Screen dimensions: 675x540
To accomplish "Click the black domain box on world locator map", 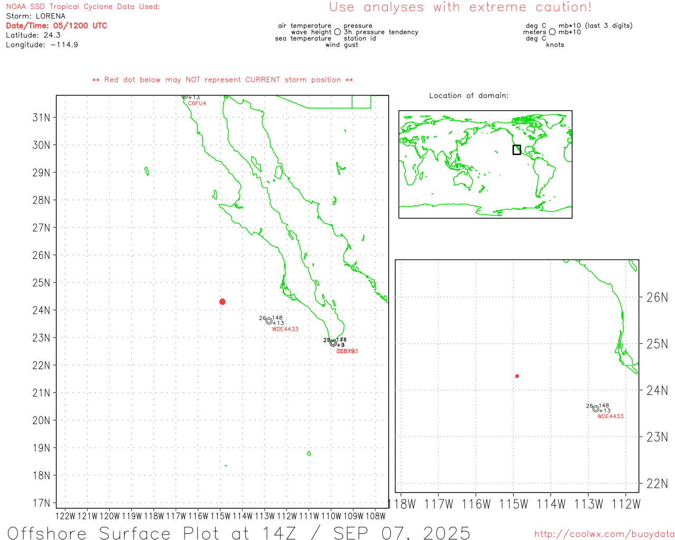I will [x=517, y=150].
